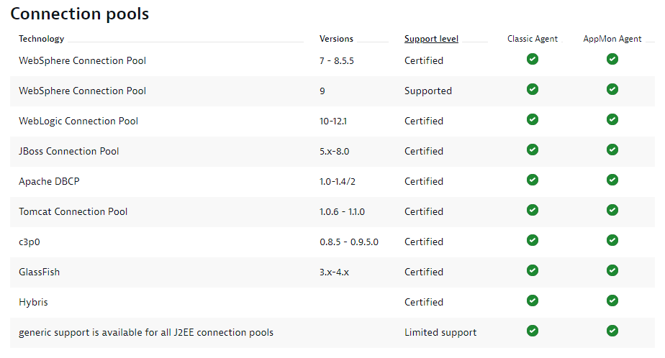This screenshot has height=358, width=665.
Task: Click the Classic Agent column header
Action: [x=533, y=39]
